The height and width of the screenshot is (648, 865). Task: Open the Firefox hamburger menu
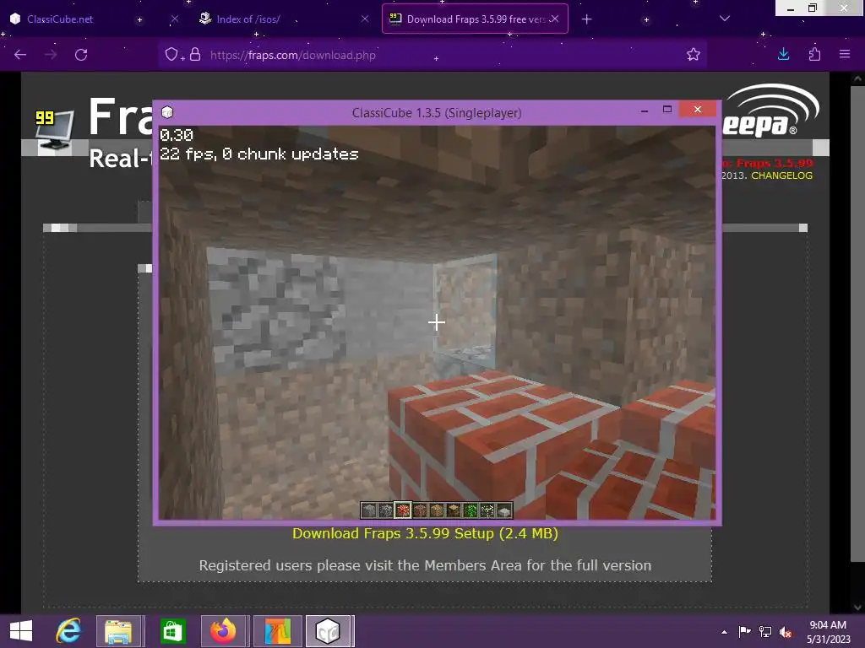845,54
